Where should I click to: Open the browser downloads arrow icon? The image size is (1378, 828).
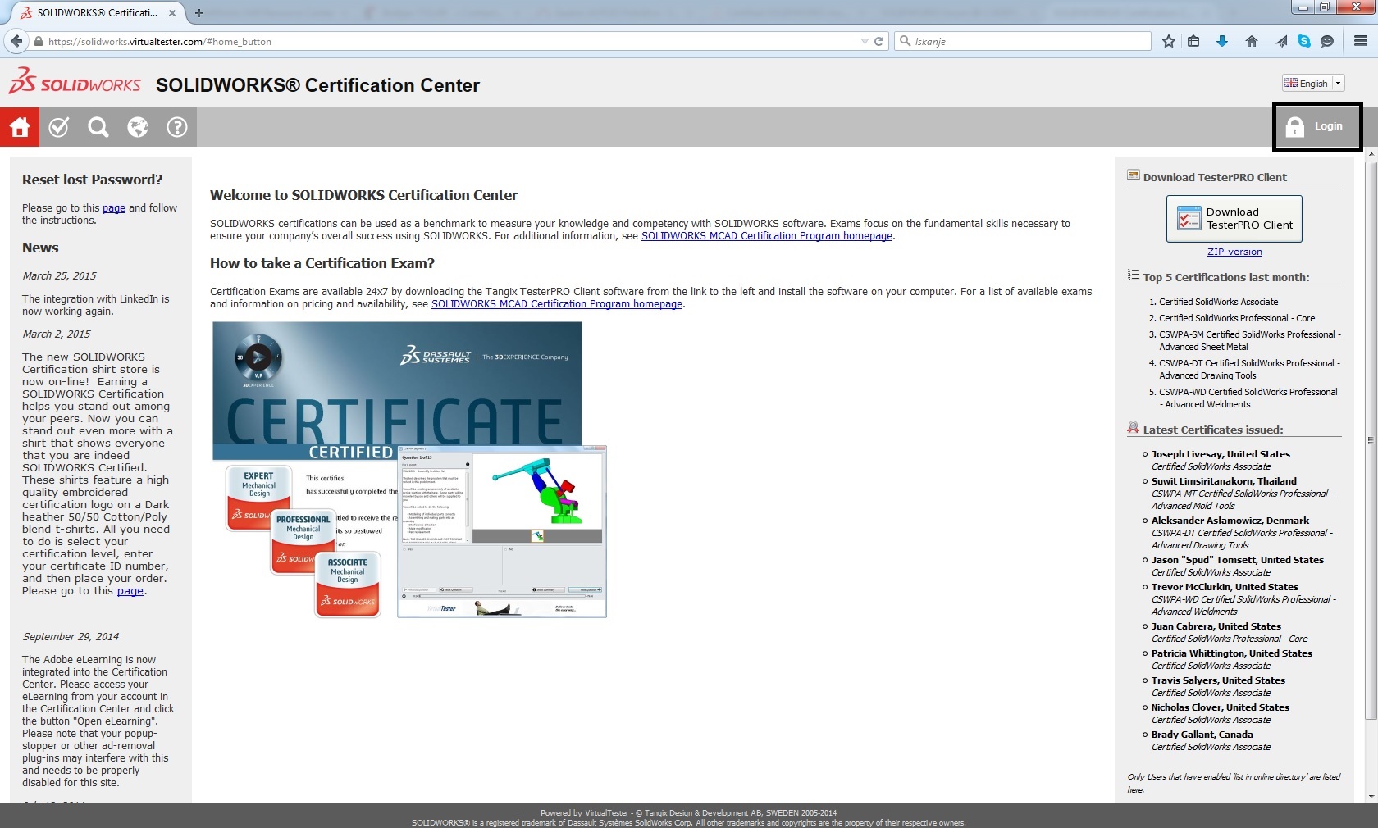pos(1222,41)
